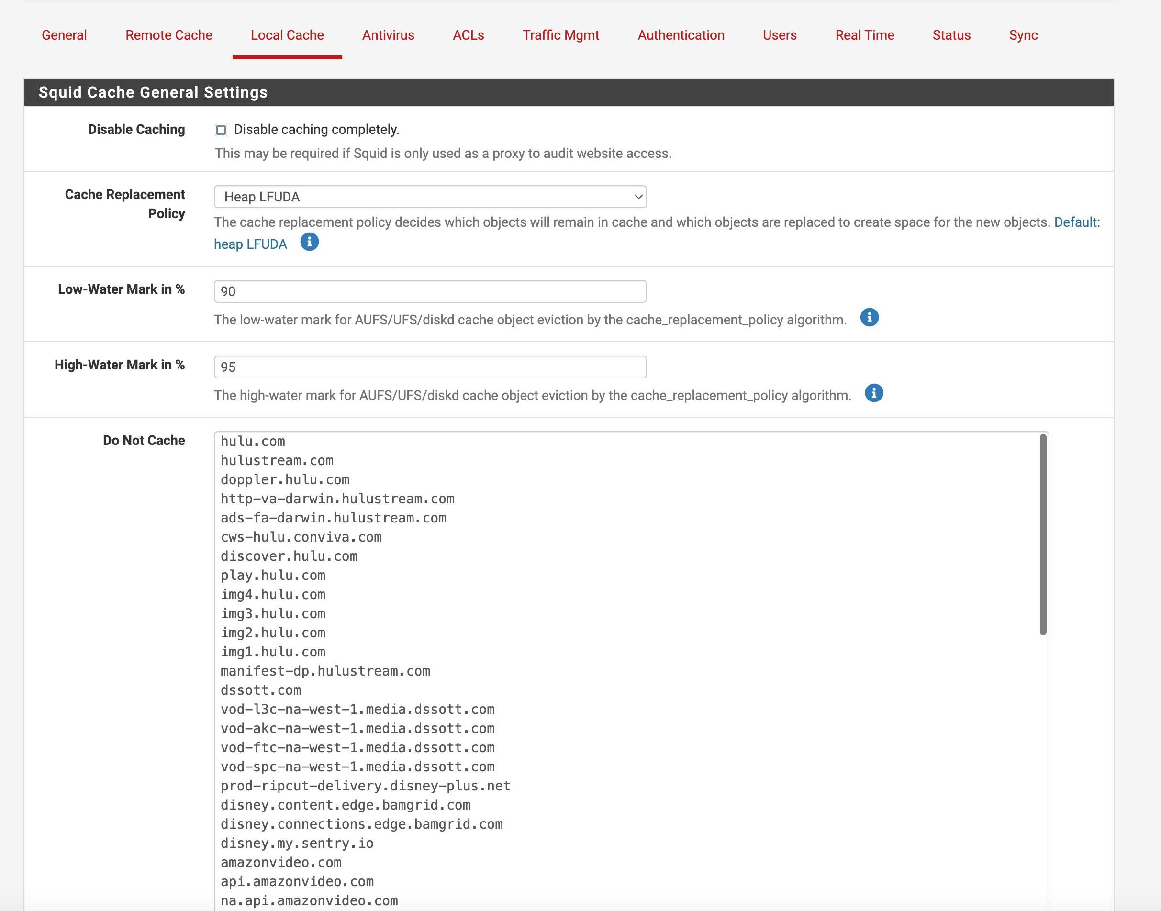Click disney.content.edge.bamgrid.com entry
The height and width of the screenshot is (911, 1161).
(346, 805)
